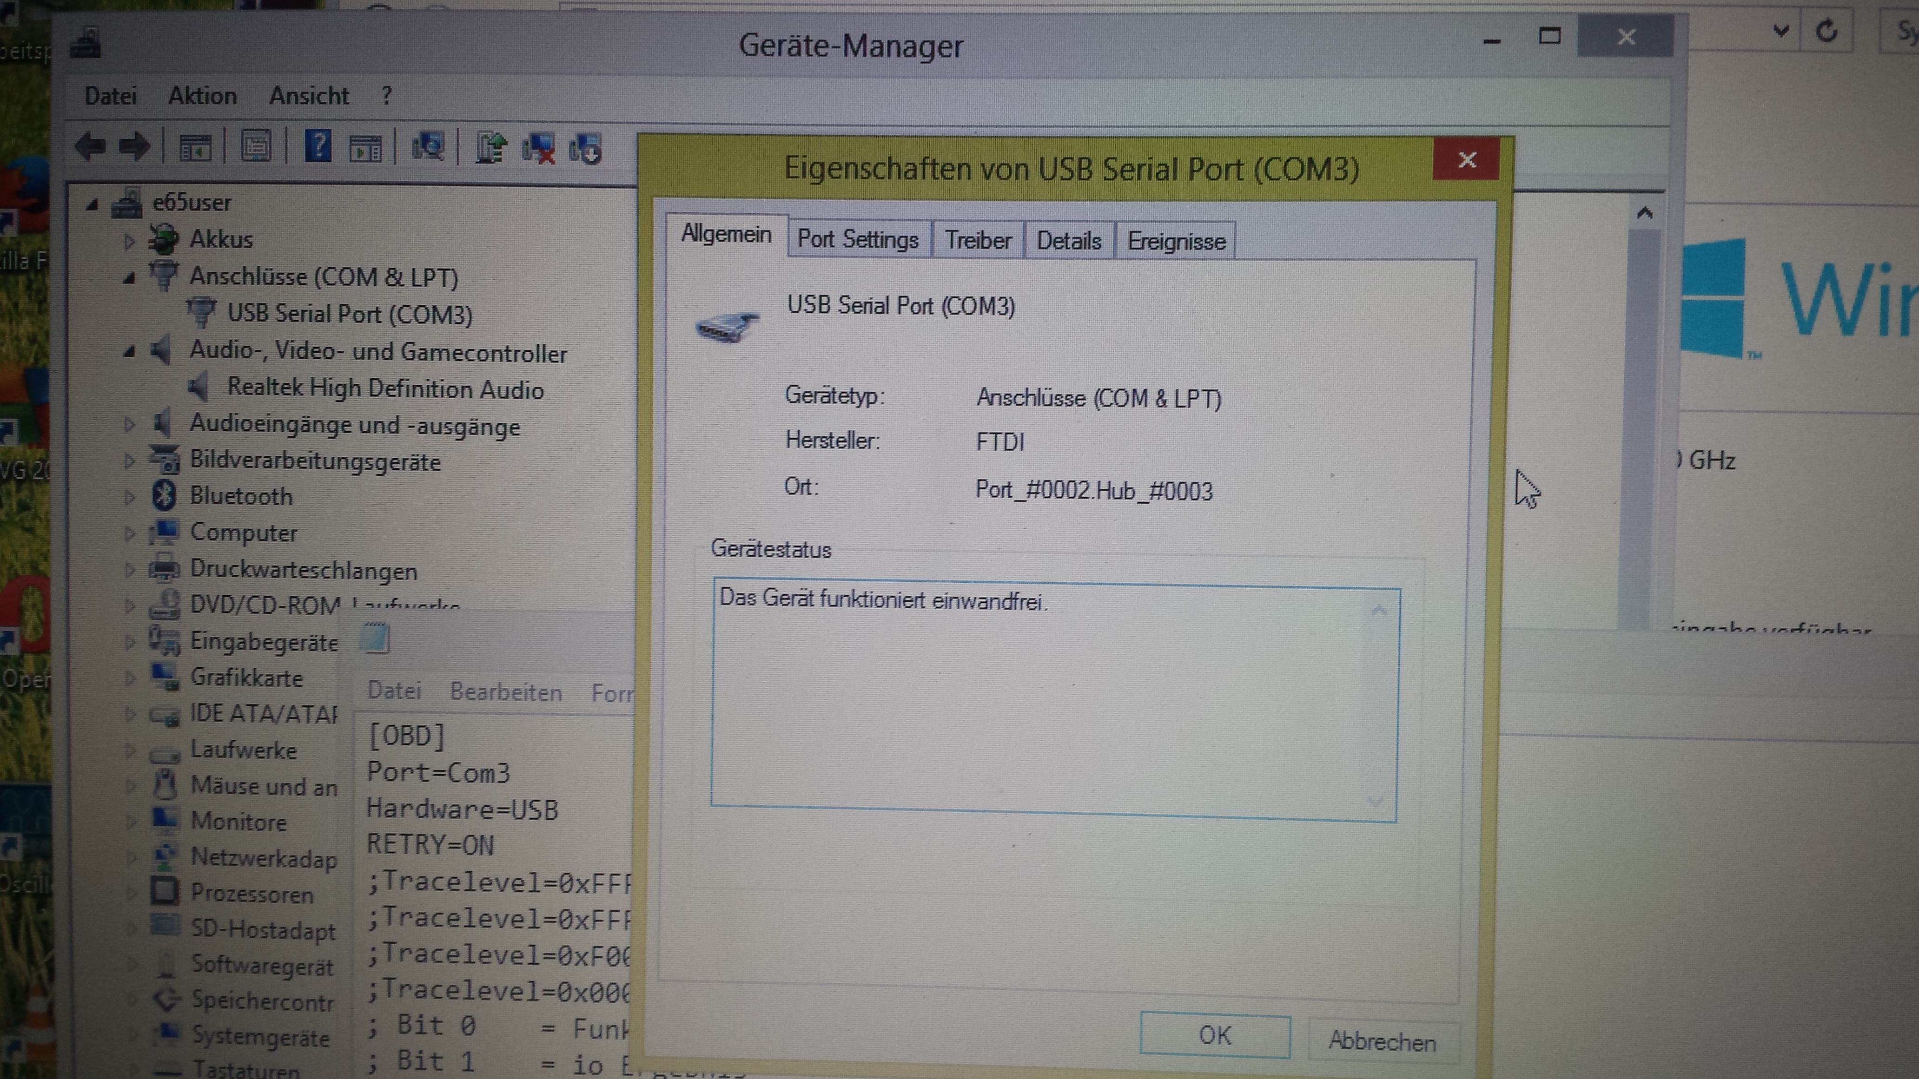Click inside the Gerätestatus text box
The width and height of the screenshot is (1919, 1079).
pos(1043,700)
